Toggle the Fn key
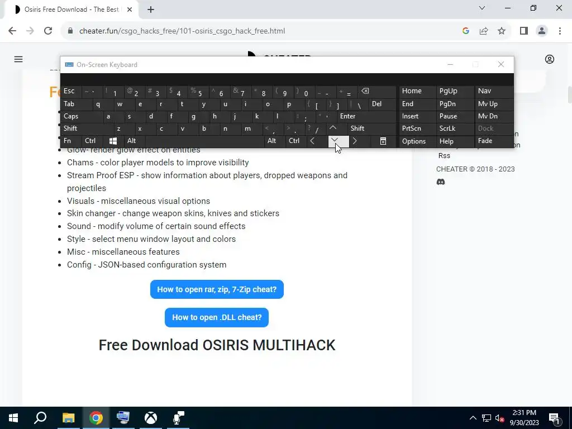Image resolution: width=572 pixels, height=429 pixels. [71, 141]
